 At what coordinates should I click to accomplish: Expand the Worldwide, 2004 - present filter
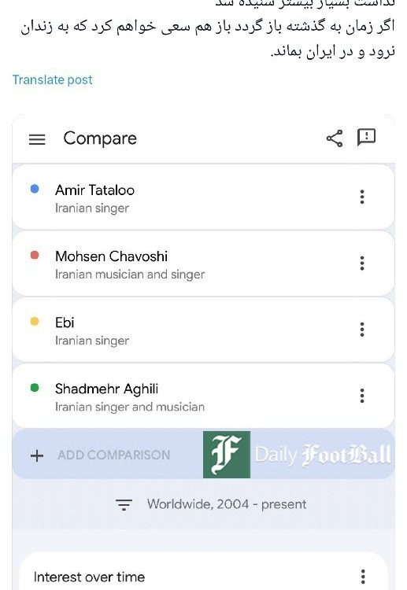[x=211, y=504]
